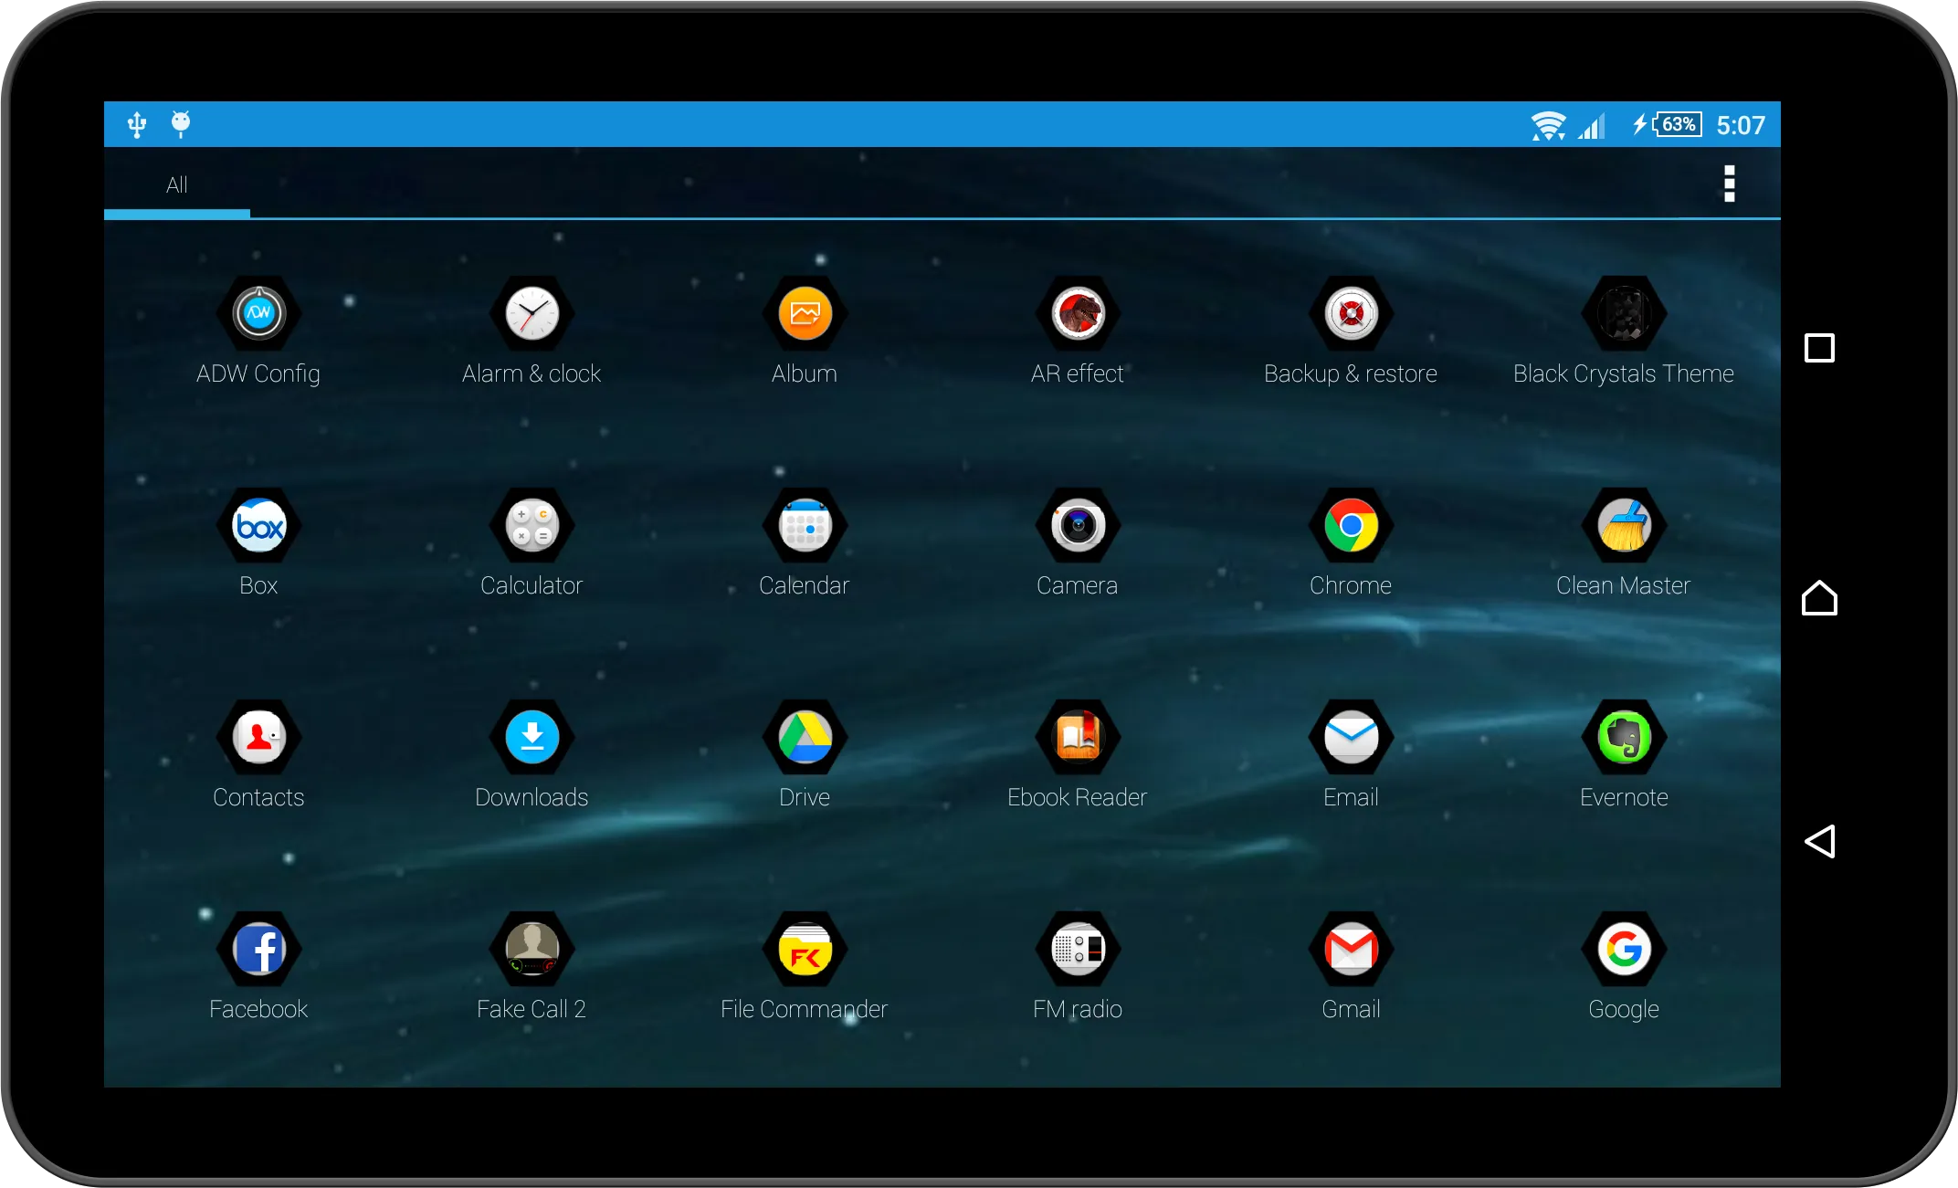This screenshot has height=1188, width=1958.
Task: Tap the recent apps square button
Action: [x=1819, y=348]
